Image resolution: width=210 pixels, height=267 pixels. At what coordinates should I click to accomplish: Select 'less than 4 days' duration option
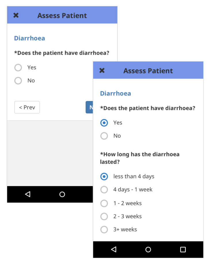click(x=104, y=176)
